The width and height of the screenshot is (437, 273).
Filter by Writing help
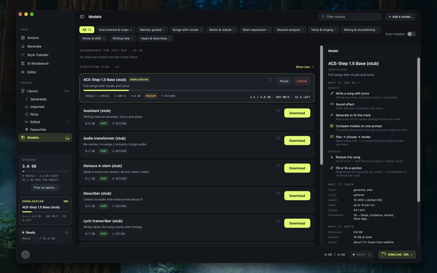pos(123,38)
